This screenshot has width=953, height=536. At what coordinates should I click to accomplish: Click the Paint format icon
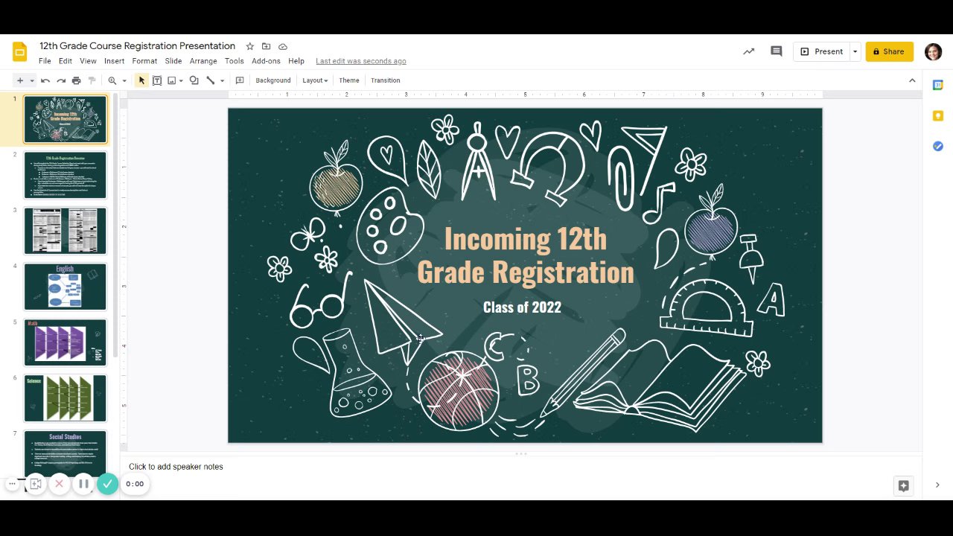pos(92,80)
